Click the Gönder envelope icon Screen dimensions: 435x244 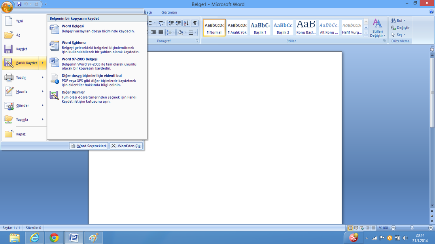9,105
